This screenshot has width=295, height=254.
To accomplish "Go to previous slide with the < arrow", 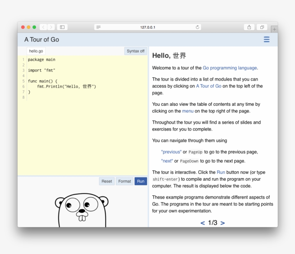I will [203, 223].
